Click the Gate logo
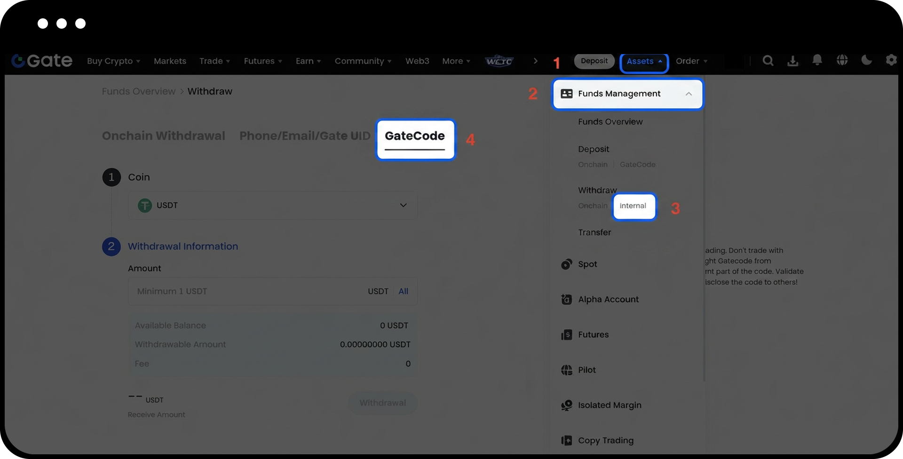Image resolution: width=903 pixels, height=459 pixels. (x=42, y=61)
